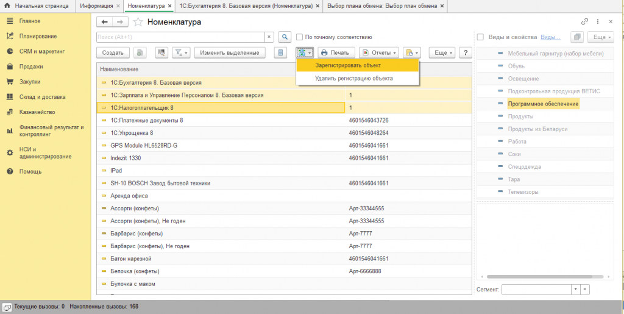Select Обувь in the Виды list

click(516, 66)
